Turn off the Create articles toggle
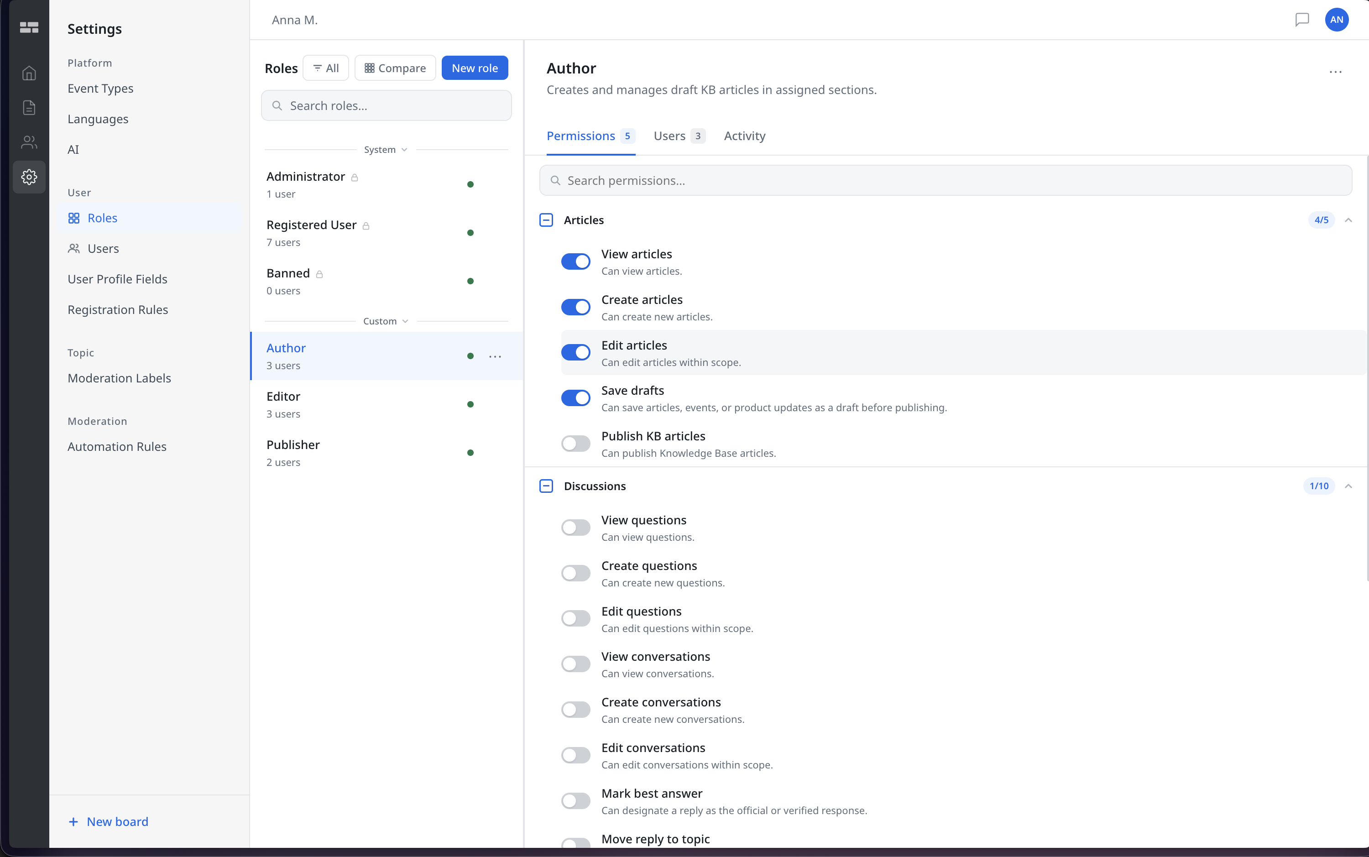Screen dimensions: 1369x857 [576, 307]
